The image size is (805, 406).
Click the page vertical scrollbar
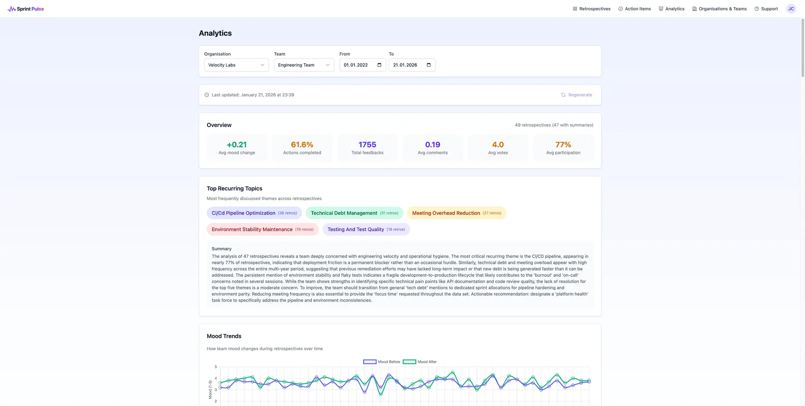coord(802,47)
